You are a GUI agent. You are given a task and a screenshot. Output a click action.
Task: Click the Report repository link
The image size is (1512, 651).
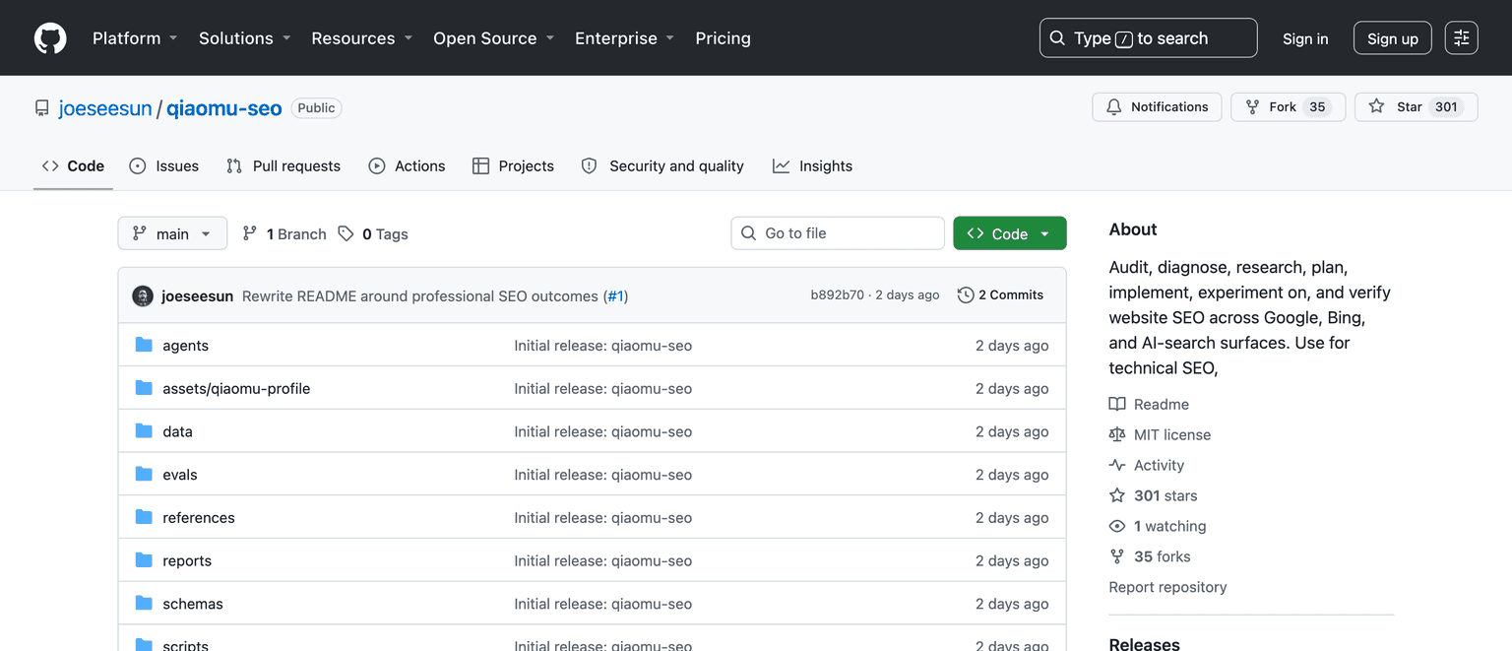(x=1167, y=587)
